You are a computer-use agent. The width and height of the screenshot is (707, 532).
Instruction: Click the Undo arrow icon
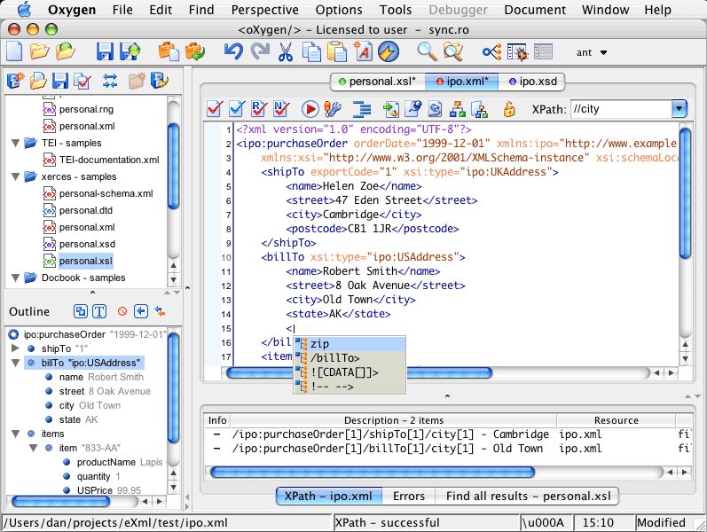click(x=233, y=52)
